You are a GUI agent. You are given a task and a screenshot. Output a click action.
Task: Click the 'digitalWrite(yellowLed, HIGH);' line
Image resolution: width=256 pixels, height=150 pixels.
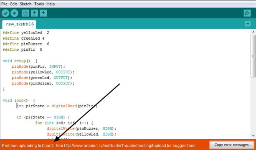pyautogui.click(x=82, y=134)
